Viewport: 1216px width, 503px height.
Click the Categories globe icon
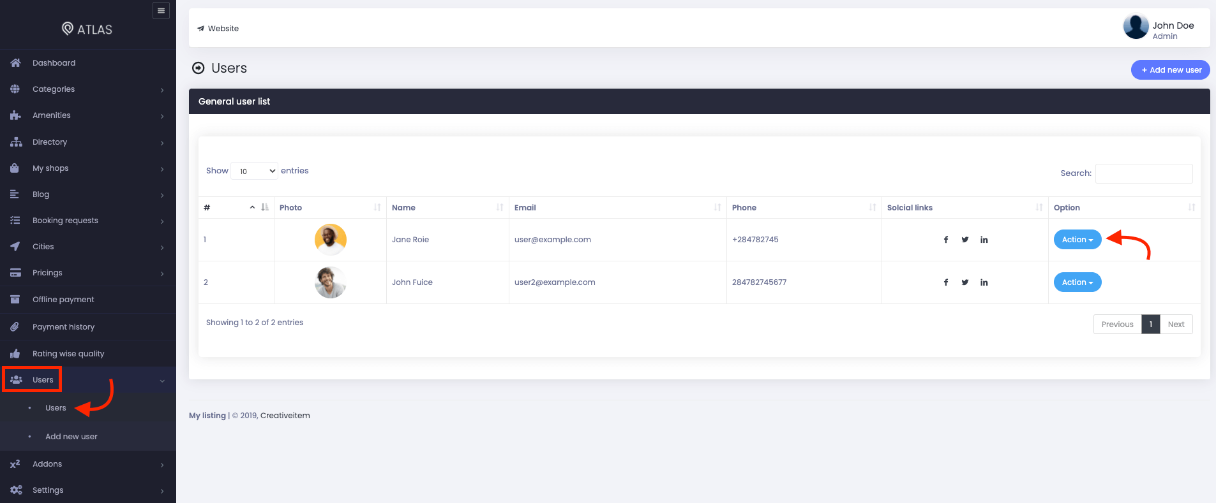(15, 89)
